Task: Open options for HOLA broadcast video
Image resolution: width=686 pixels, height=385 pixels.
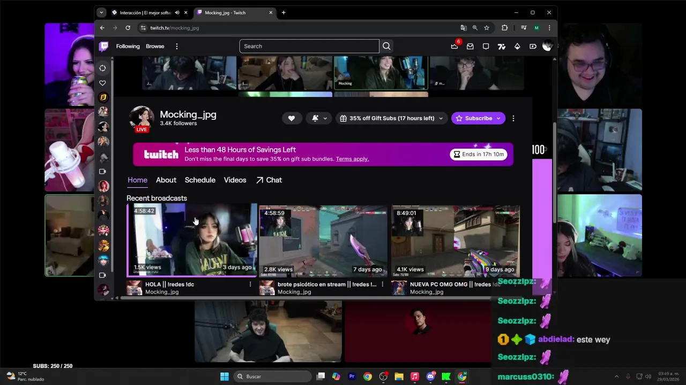Action: (x=250, y=284)
